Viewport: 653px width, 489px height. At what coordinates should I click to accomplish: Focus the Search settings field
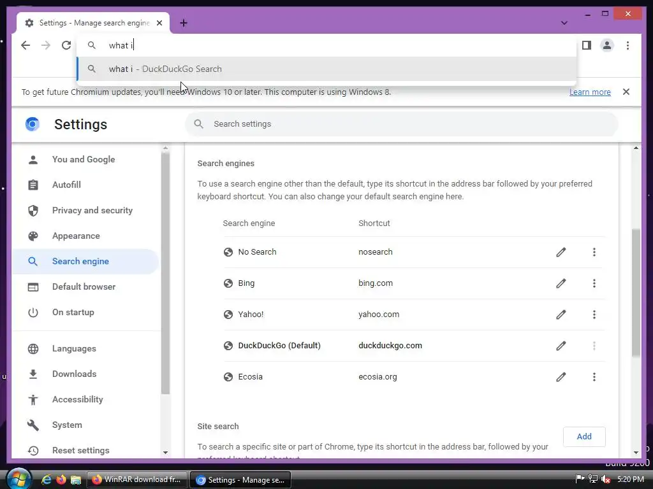point(402,124)
